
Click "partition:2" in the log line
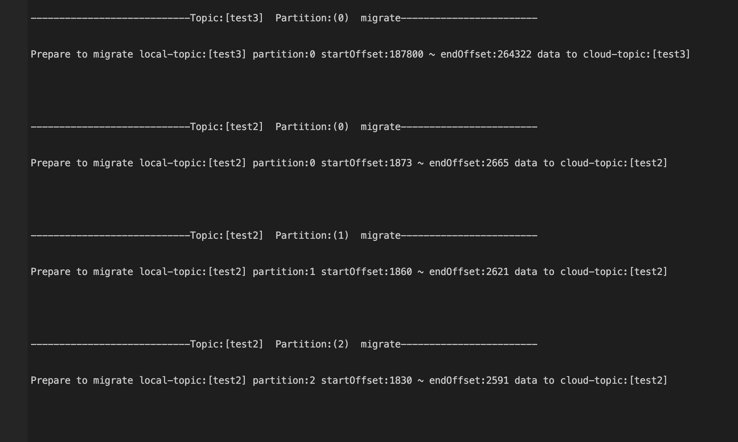point(284,381)
